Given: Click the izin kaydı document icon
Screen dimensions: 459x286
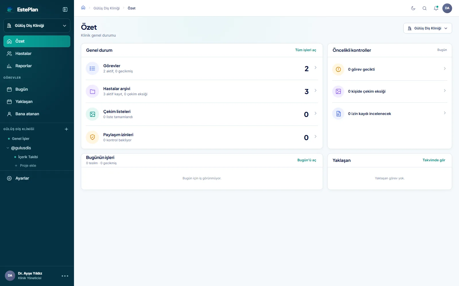Looking at the screenshot, I should 338,114.
